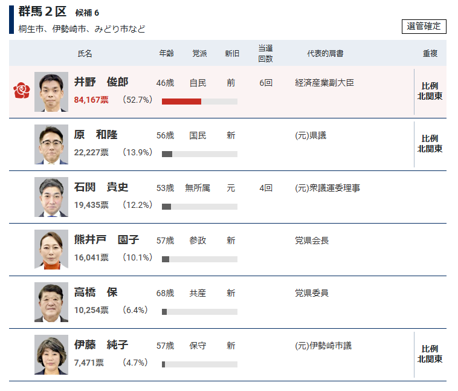This screenshot has height=391, width=458.
Task: Click the 氏名 column header
Action: tap(85, 54)
